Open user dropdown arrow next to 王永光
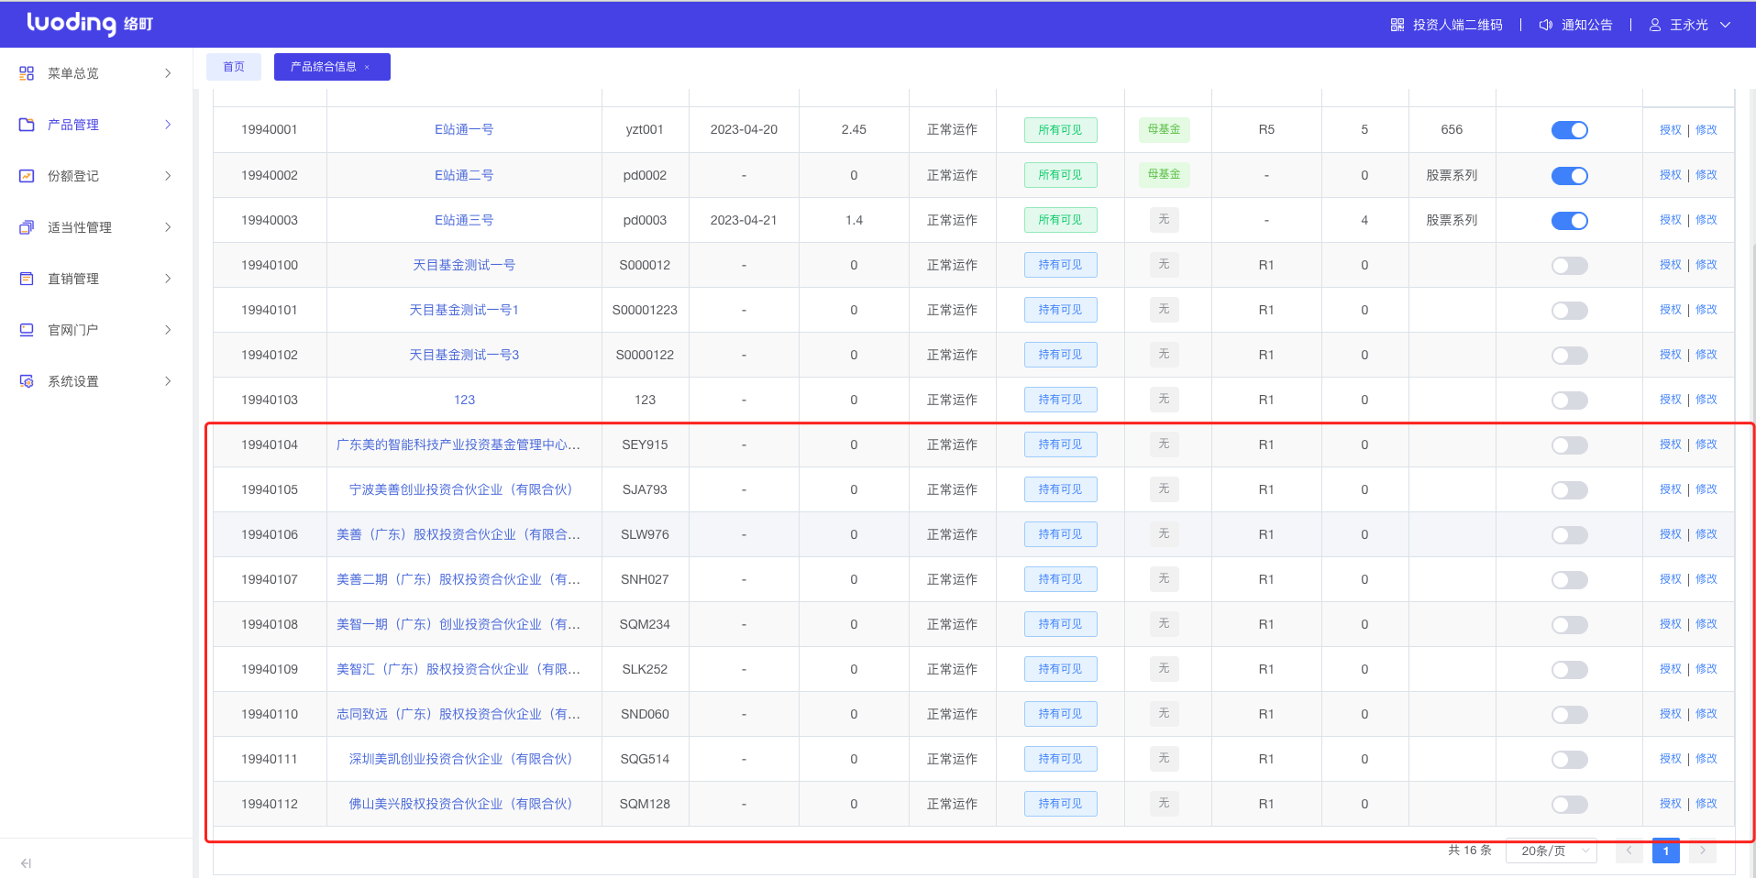Viewport: 1756px width, 878px height. click(x=1725, y=25)
